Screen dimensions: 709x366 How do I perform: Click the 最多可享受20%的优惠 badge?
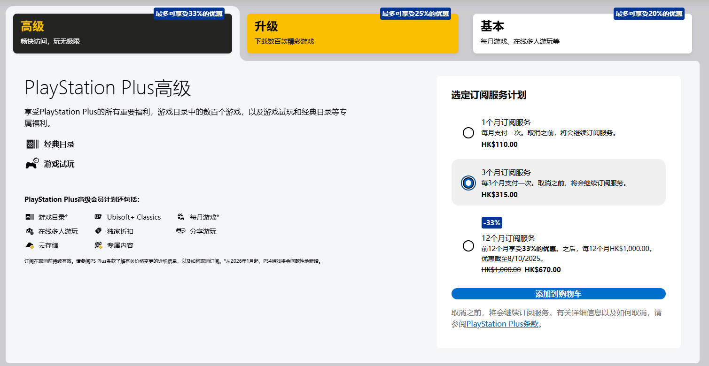click(x=649, y=14)
